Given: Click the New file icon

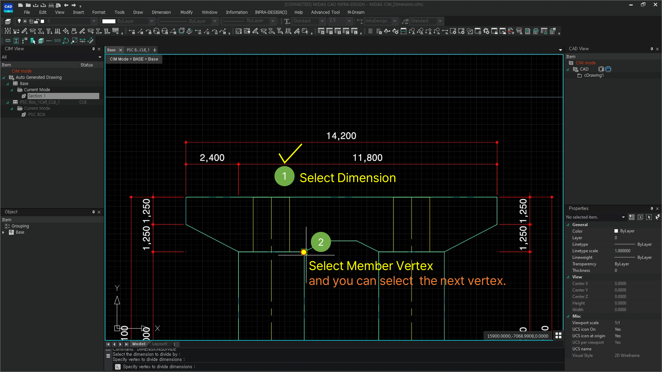Looking at the screenshot, I should [x=21, y=5].
